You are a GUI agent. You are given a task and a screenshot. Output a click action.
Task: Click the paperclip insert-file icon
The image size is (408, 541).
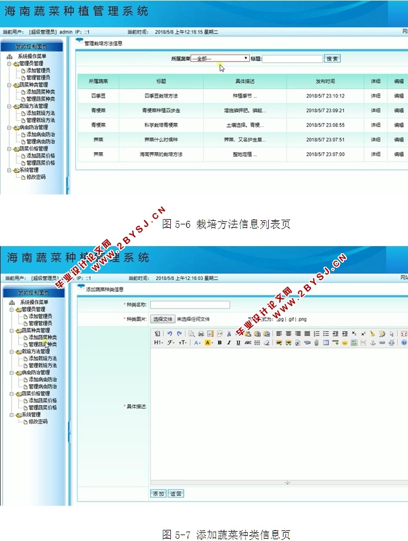click(316, 342)
